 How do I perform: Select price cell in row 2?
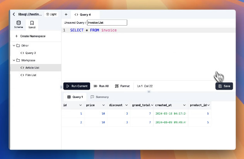coord(96,122)
